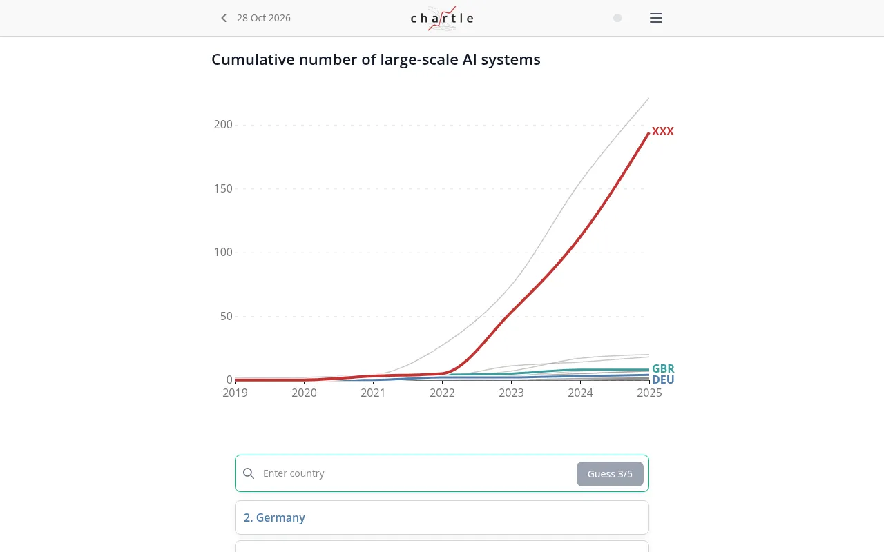The height and width of the screenshot is (552, 884).
Task: Click the 2021 x-axis label
Action: (x=373, y=393)
